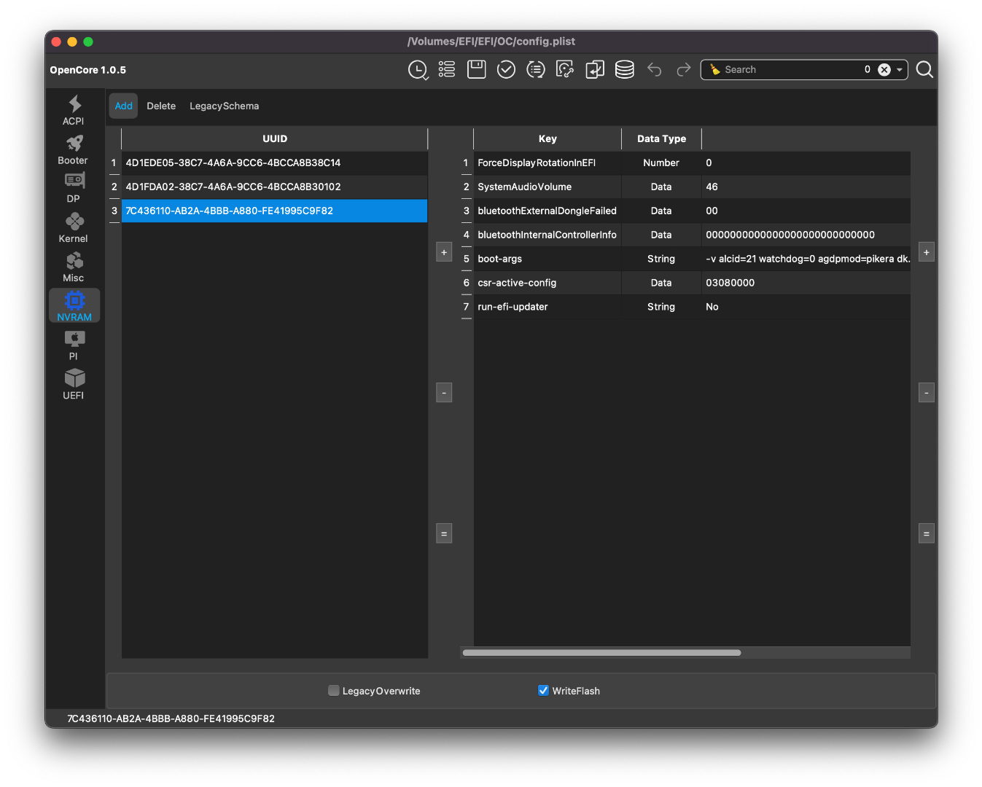Click the checkmark validate config icon
The image size is (982, 787).
click(506, 69)
